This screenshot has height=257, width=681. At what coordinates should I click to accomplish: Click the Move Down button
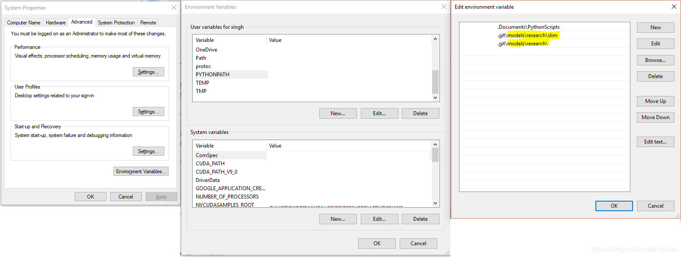(656, 117)
